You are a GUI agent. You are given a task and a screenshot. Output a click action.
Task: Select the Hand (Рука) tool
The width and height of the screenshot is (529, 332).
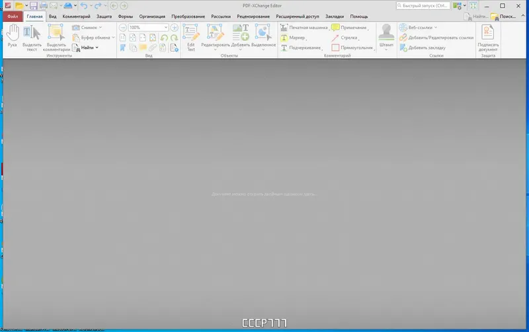[13, 36]
